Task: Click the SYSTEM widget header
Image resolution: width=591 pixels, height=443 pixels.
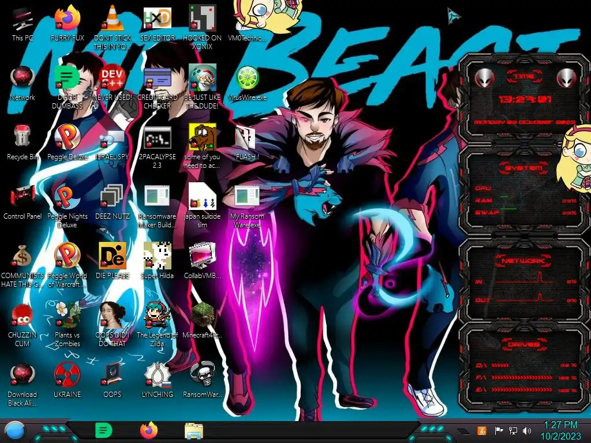Action: [523, 168]
